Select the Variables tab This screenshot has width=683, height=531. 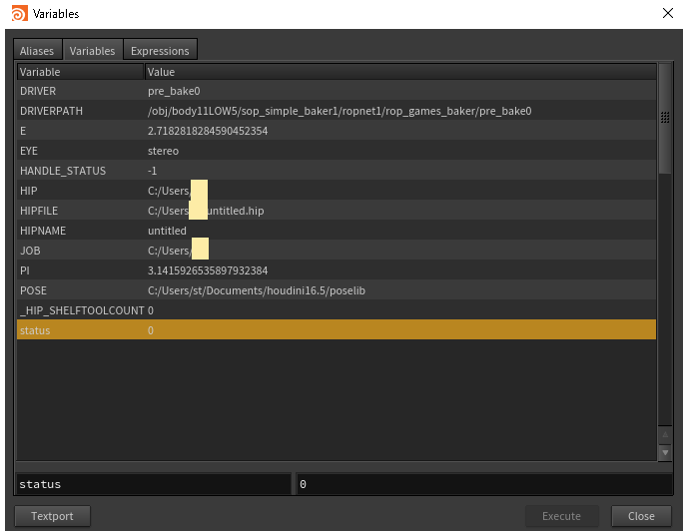click(92, 51)
